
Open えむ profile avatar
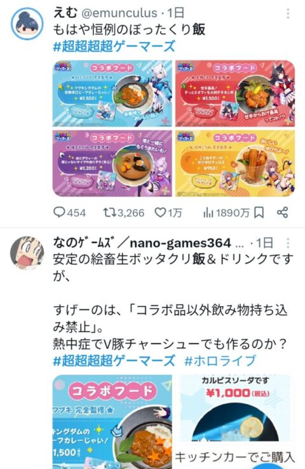point(27,24)
